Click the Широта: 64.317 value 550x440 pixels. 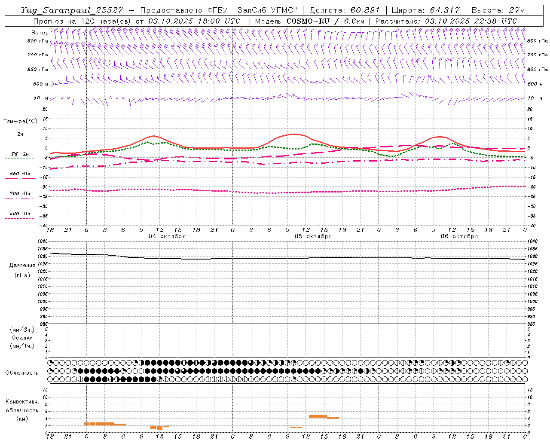(x=426, y=10)
